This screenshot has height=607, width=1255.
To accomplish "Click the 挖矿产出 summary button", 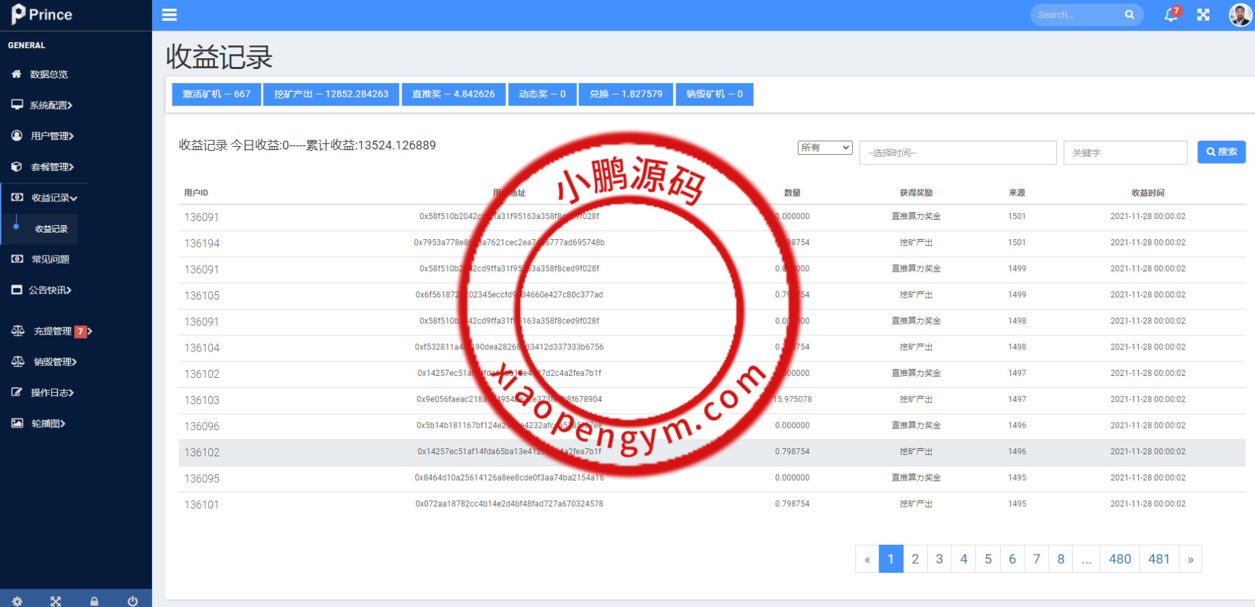I will tap(331, 94).
